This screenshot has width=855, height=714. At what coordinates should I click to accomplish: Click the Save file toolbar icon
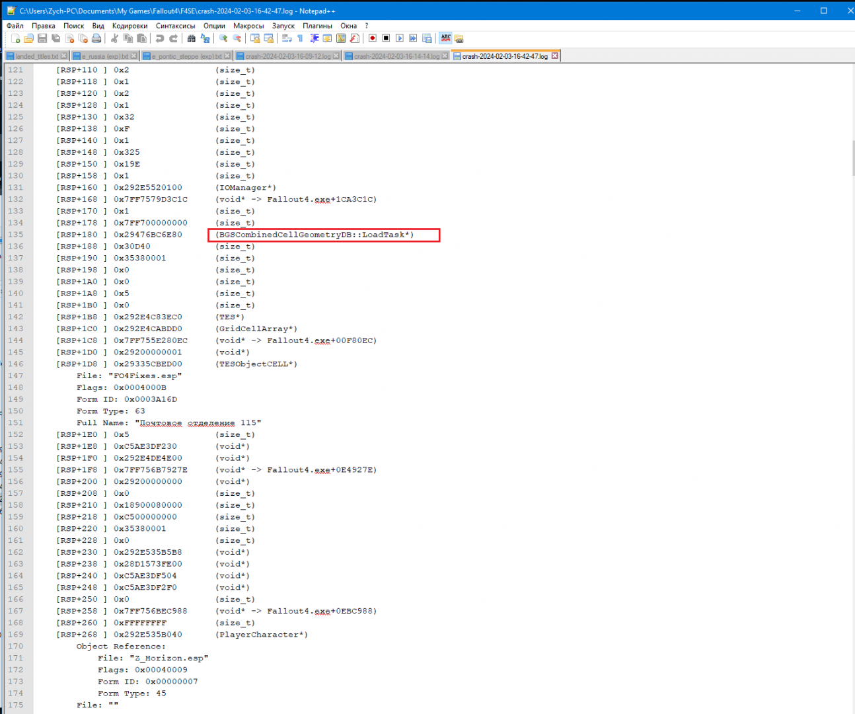(42, 38)
